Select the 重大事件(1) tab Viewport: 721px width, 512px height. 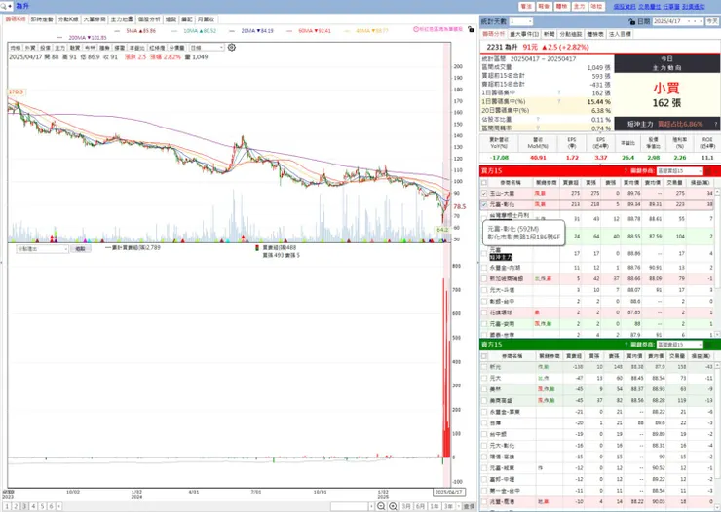[x=524, y=34]
